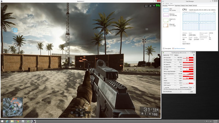
Task: Enable the Log to file checkbox
Action: tap(164, 87)
